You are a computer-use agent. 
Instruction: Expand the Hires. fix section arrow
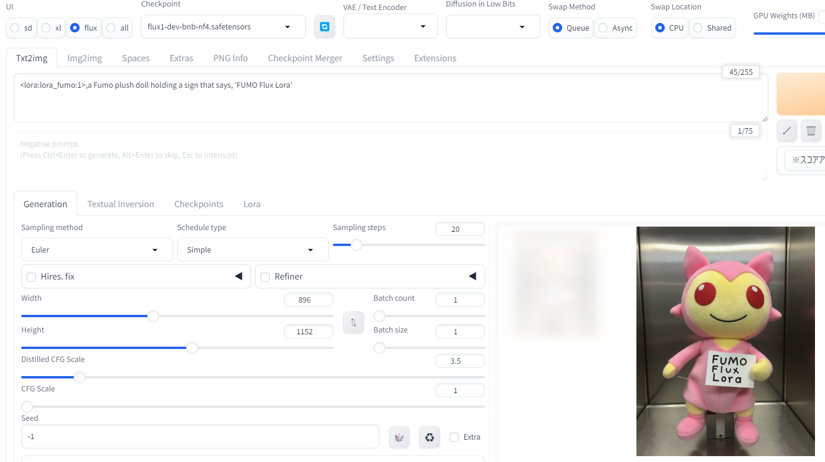239,276
